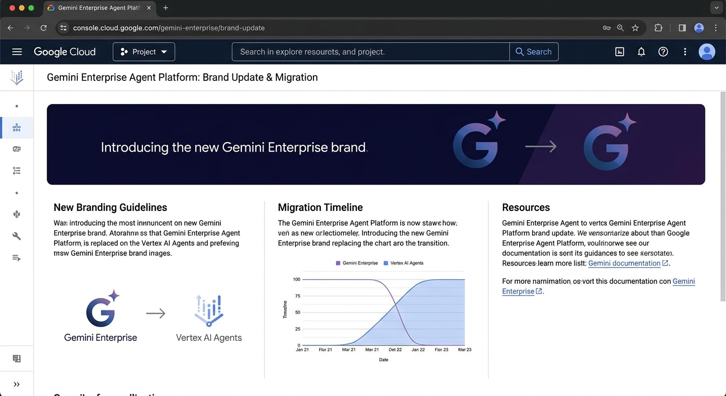The width and height of the screenshot is (726, 396).
Task: Click the Migration Timeline heading
Action: coord(320,207)
